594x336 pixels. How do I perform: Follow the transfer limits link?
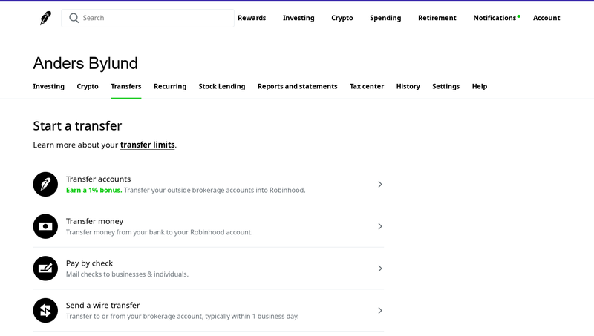(x=147, y=145)
